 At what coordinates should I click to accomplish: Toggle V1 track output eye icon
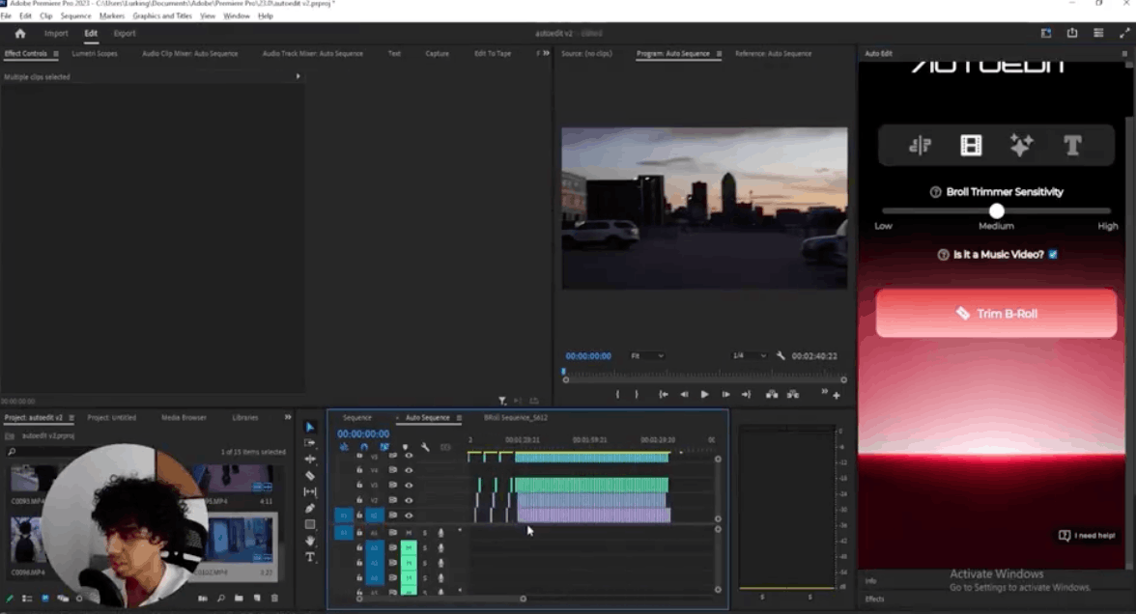click(x=409, y=516)
